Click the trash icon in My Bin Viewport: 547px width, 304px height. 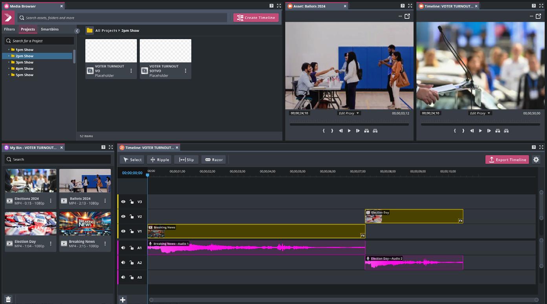click(8, 300)
